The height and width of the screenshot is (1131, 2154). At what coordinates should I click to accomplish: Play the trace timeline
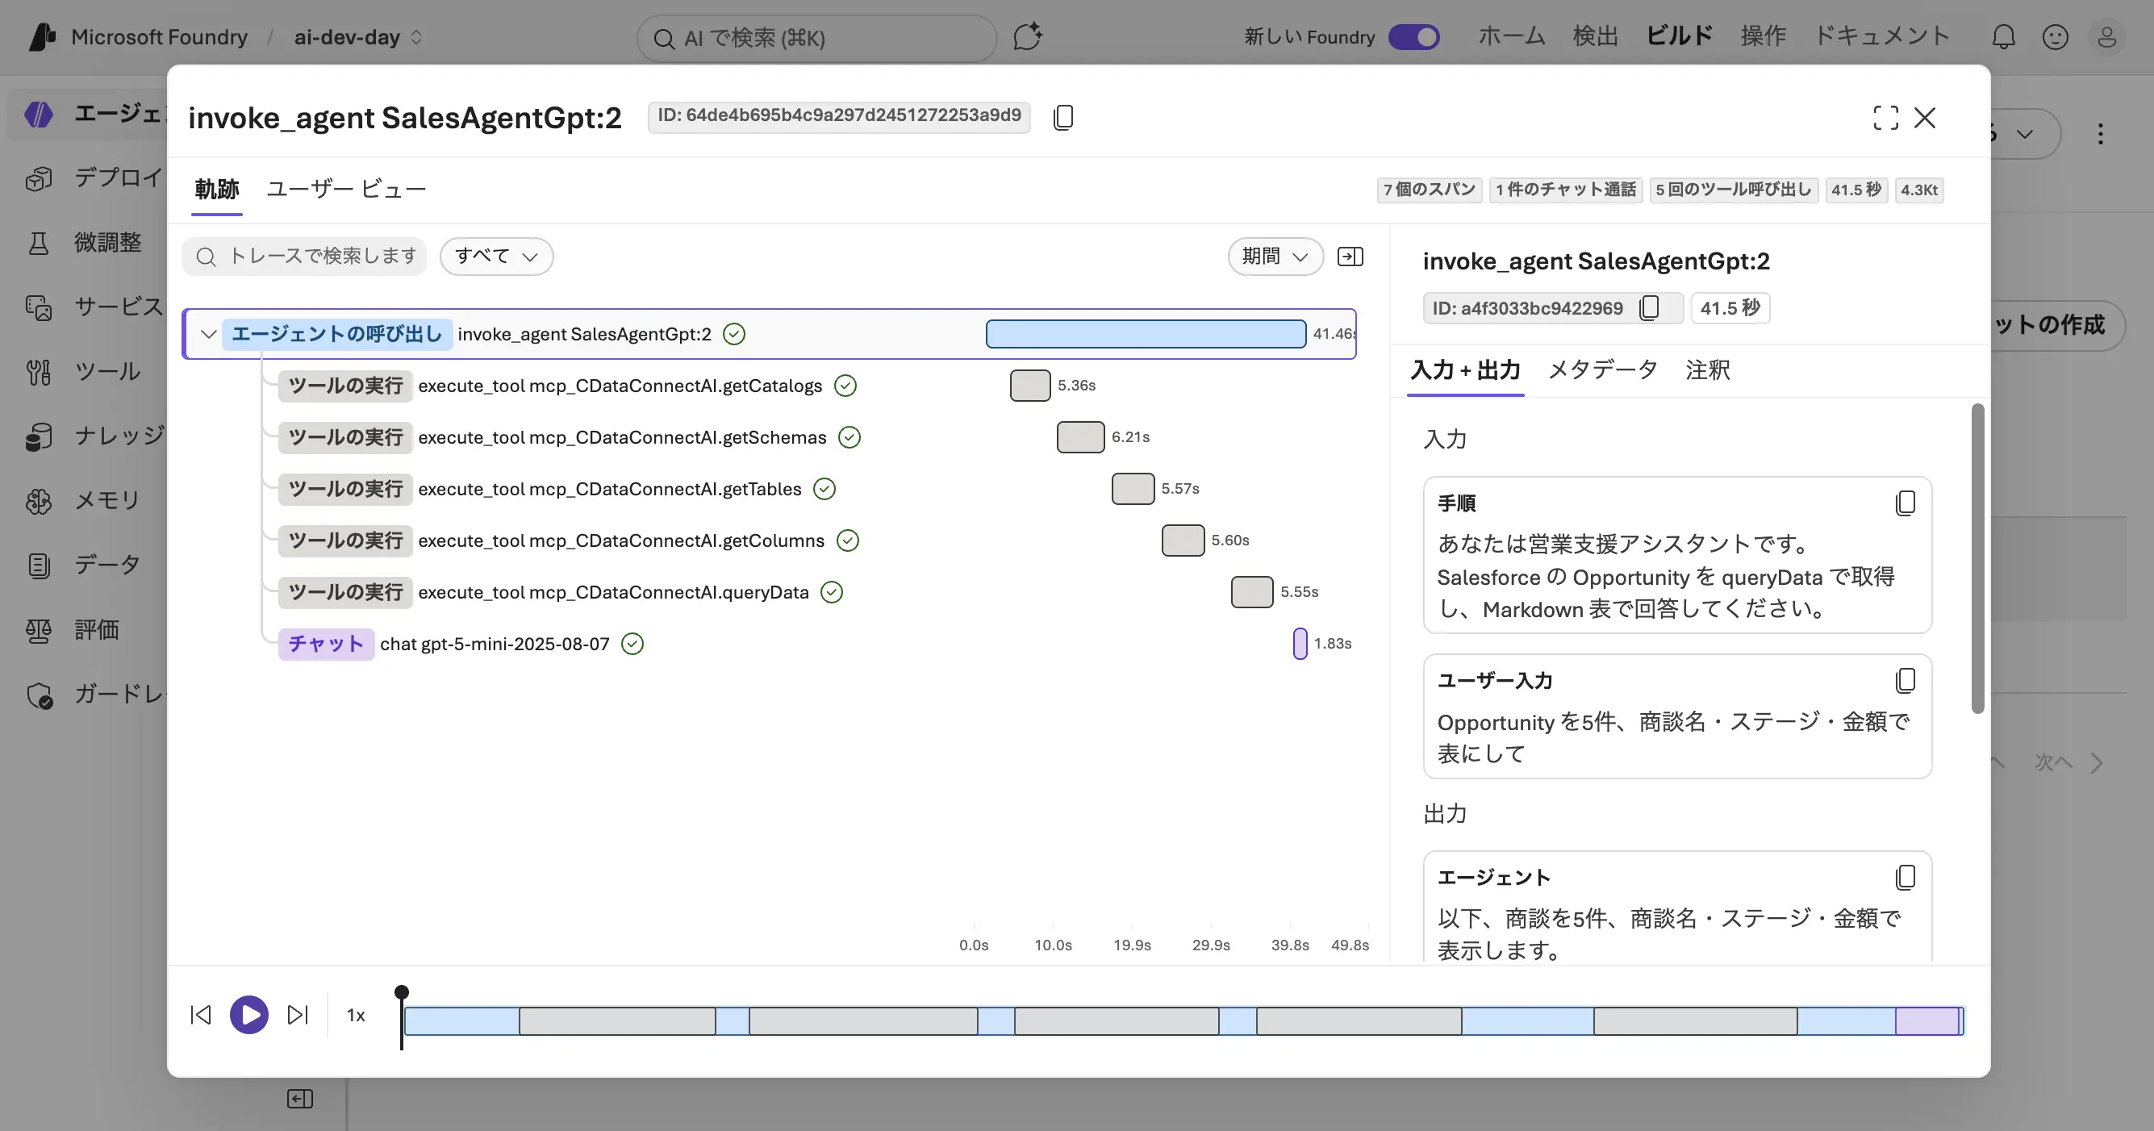pyautogui.click(x=249, y=1015)
